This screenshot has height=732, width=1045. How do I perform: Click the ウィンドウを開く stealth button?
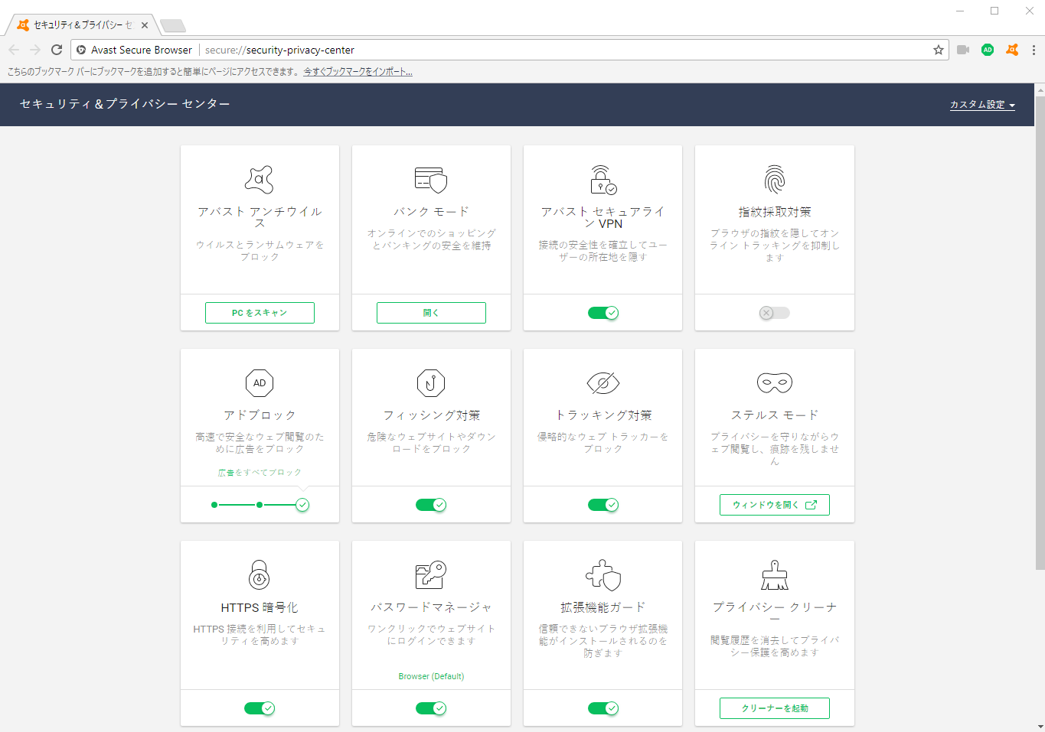[775, 505]
